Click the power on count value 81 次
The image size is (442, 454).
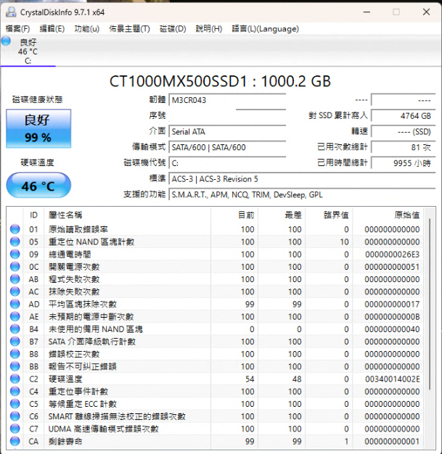tap(403, 147)
